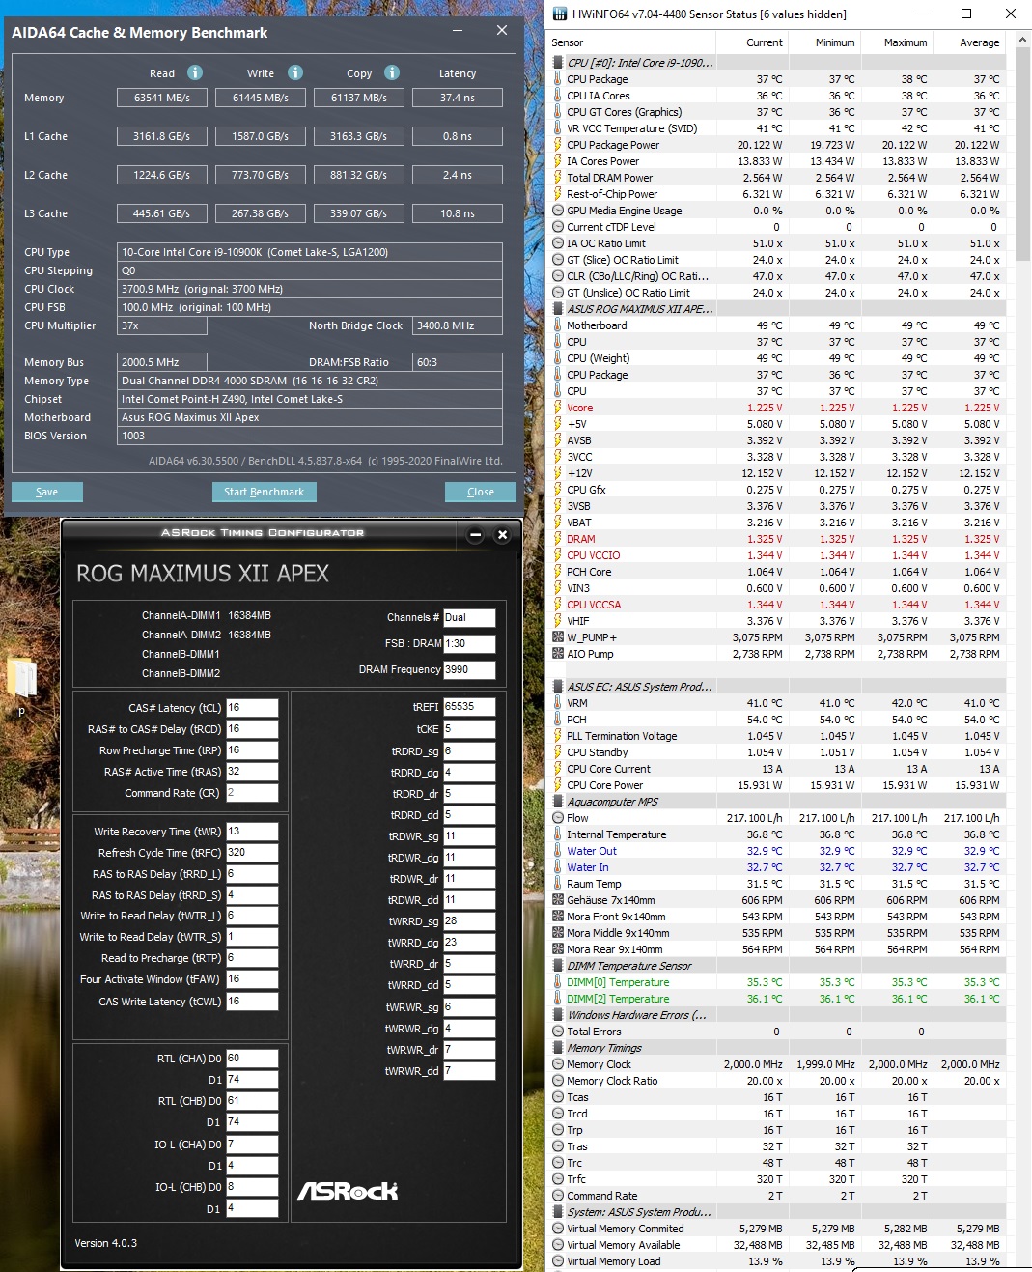The width and height of the screenshot is (1032, 1272).
Task: Click the Close button at bottom of AIDA64
Action: pyautogui.click(x=481, y=492)
